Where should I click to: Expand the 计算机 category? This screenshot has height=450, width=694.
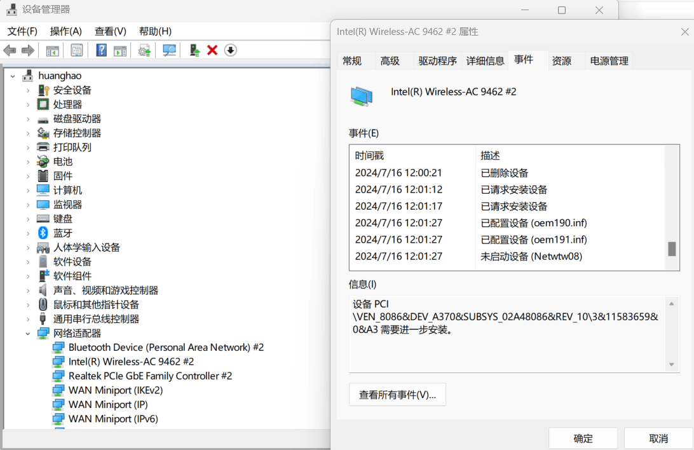28,190
